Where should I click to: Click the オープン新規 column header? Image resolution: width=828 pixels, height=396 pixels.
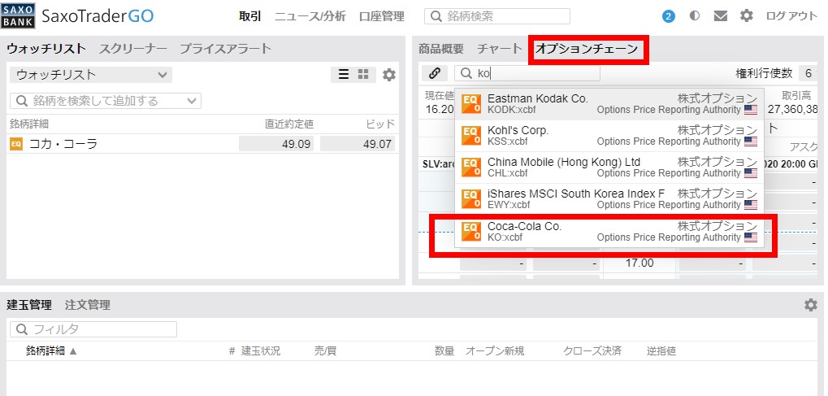[x=495, y=351]
